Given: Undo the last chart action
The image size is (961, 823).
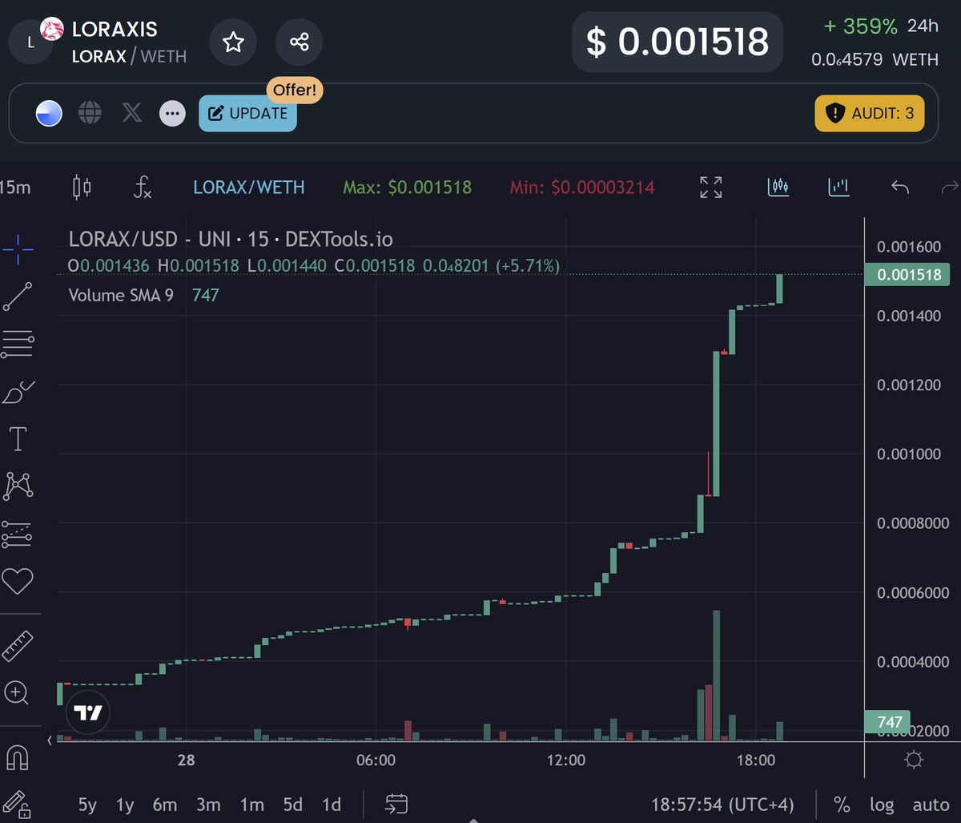Looking at the screenshot, I should [x=900, y=188].
